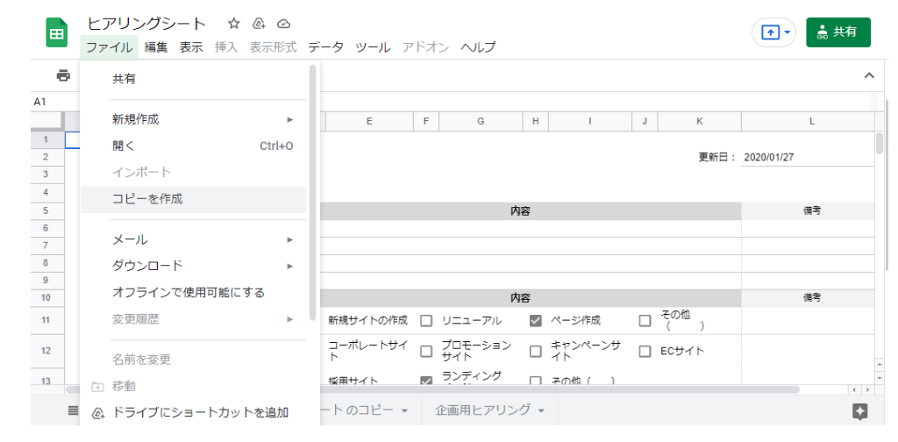
Task: Open the ツール menu
Action: 373,47
